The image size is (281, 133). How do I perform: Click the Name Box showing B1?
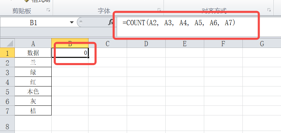(x=33, y=22)
